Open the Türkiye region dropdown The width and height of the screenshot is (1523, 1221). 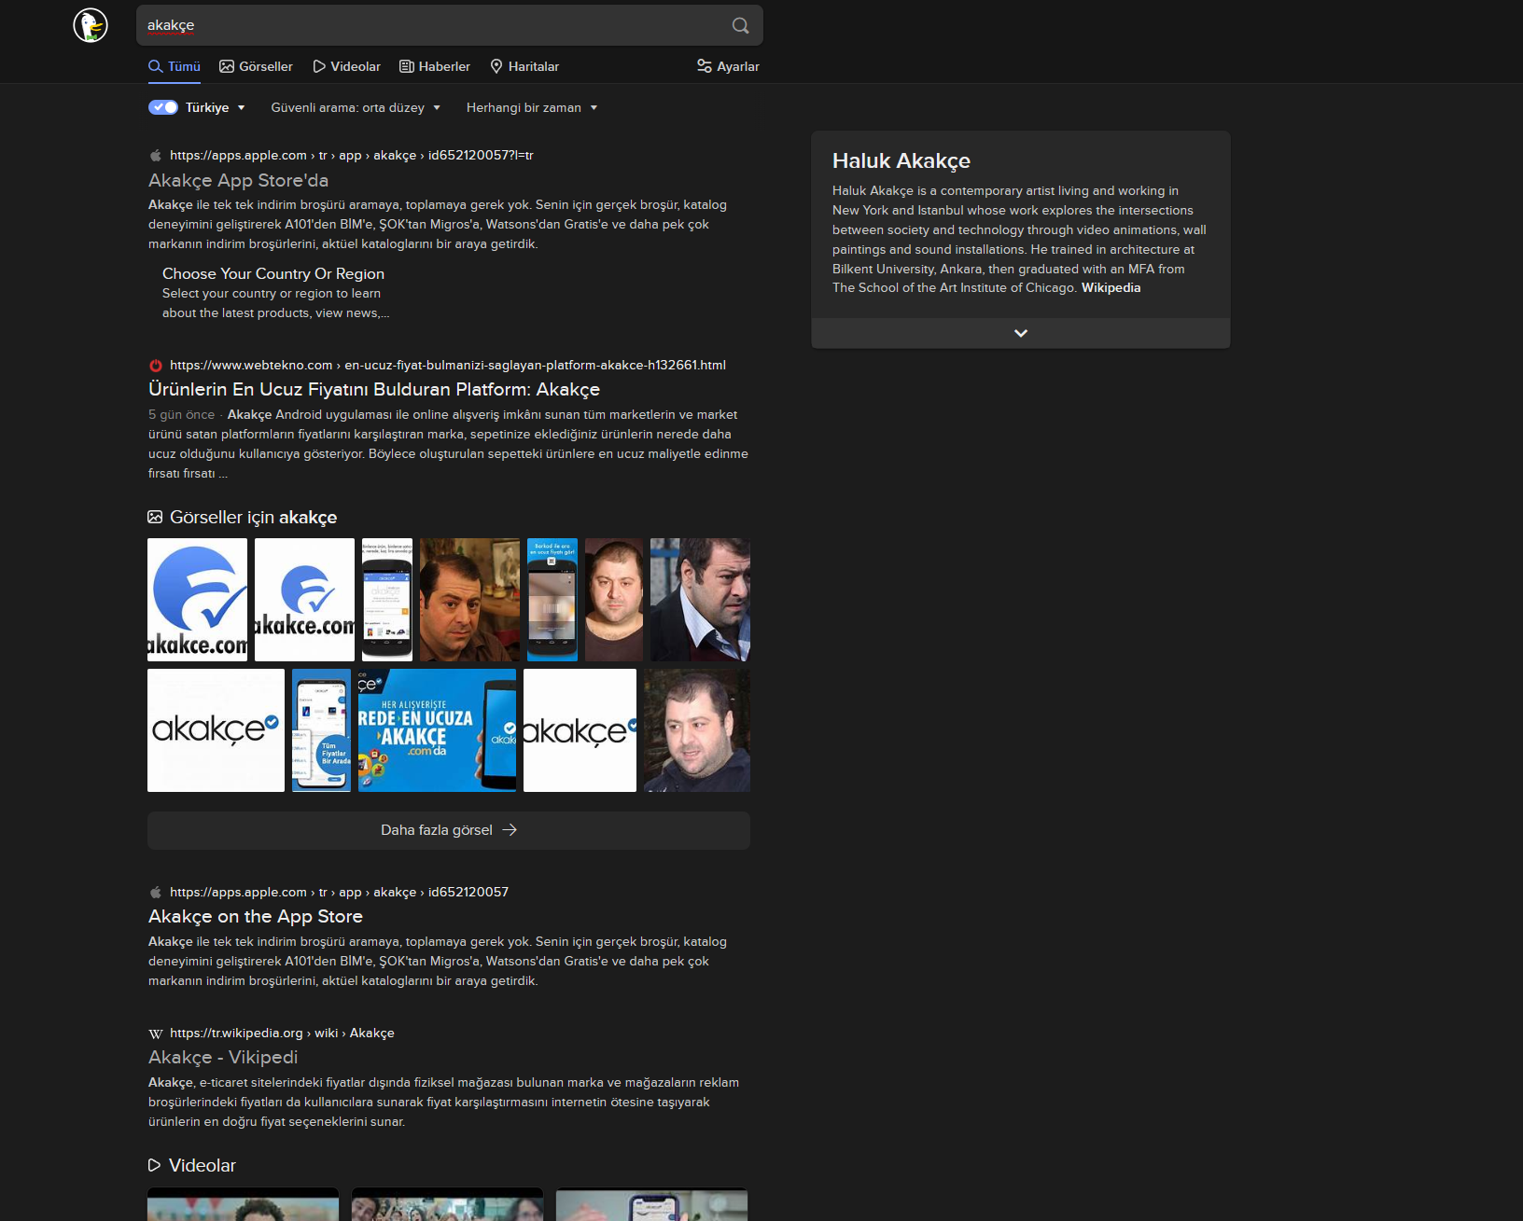tap(216, 107)
